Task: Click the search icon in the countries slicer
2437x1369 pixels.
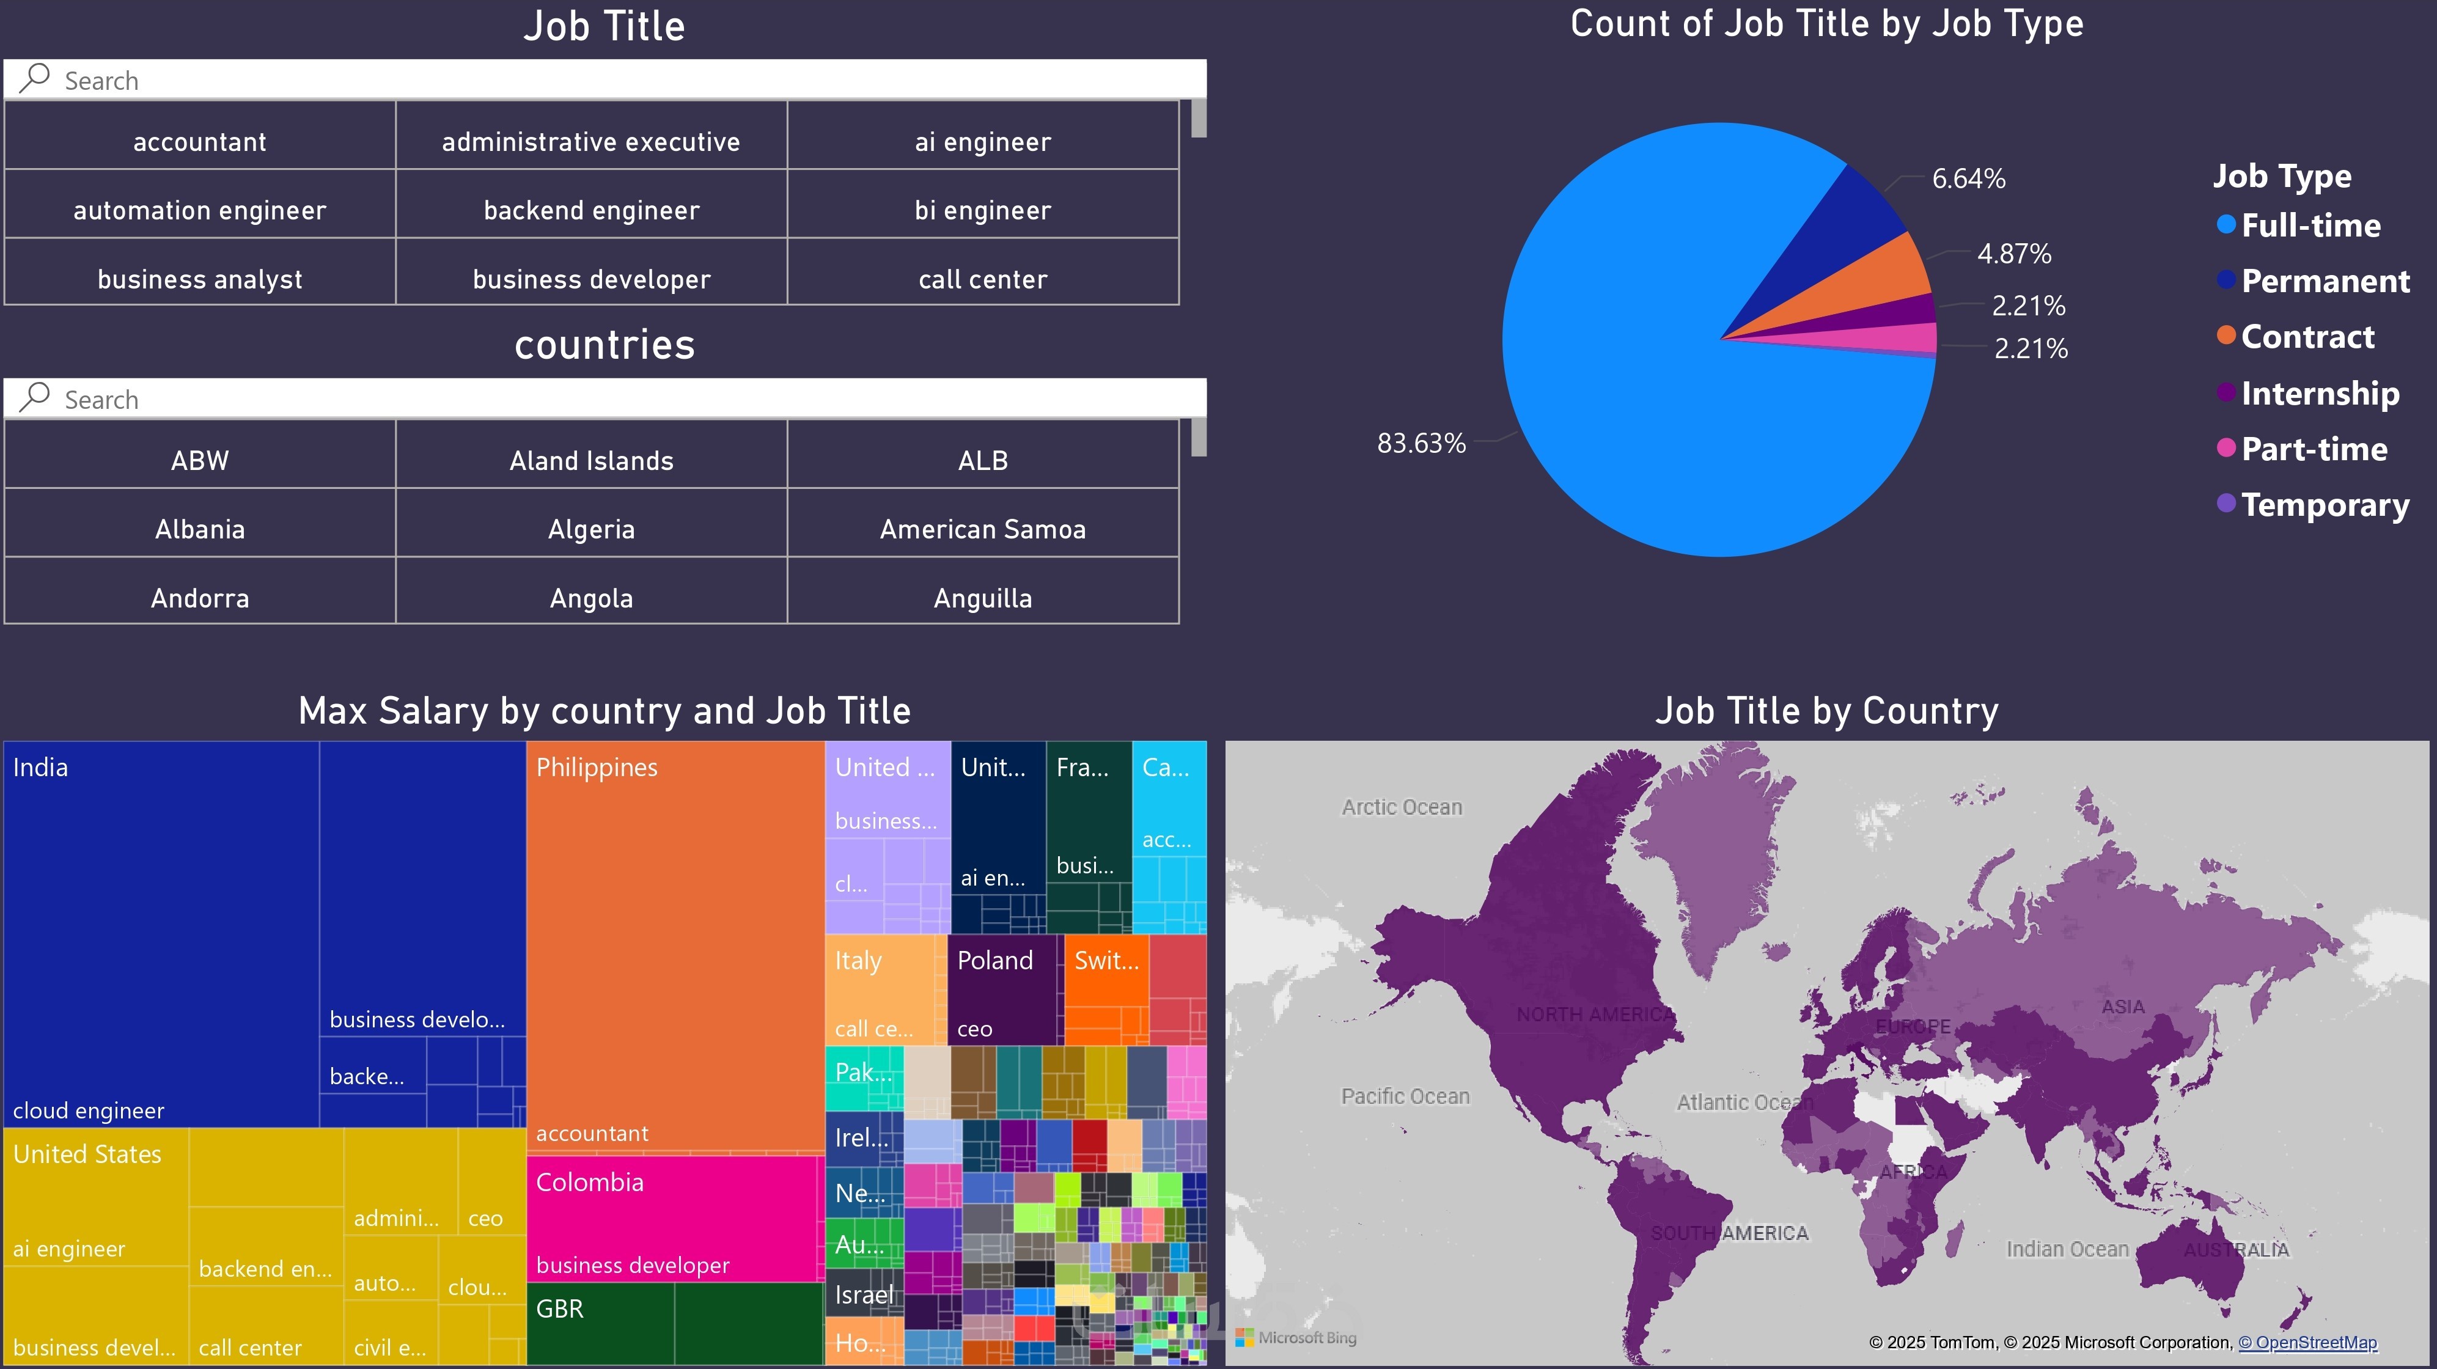Action: coord(35,397)
